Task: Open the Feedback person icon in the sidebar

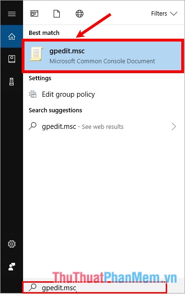Action: [12, 267]
